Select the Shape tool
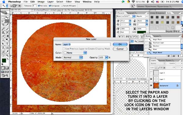The height and width of the screenshot is (115, 183). [7, 47]
